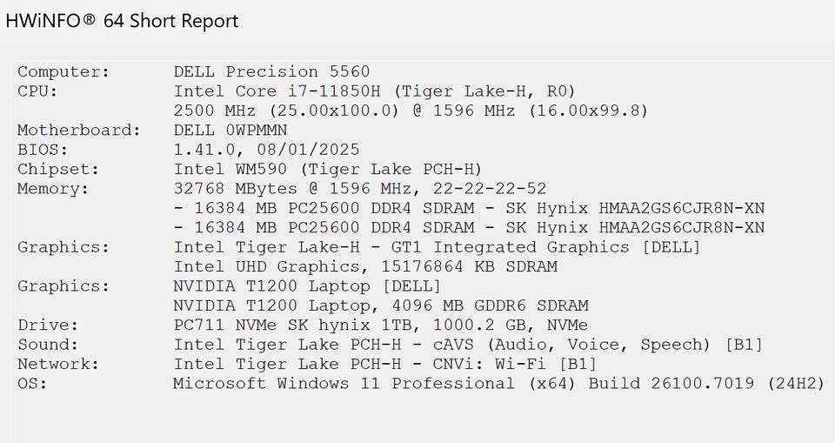Click the first SK Hynix memory module line
Image resolution: width=835 pixels, height=443 pixels.
pos(470,208)
